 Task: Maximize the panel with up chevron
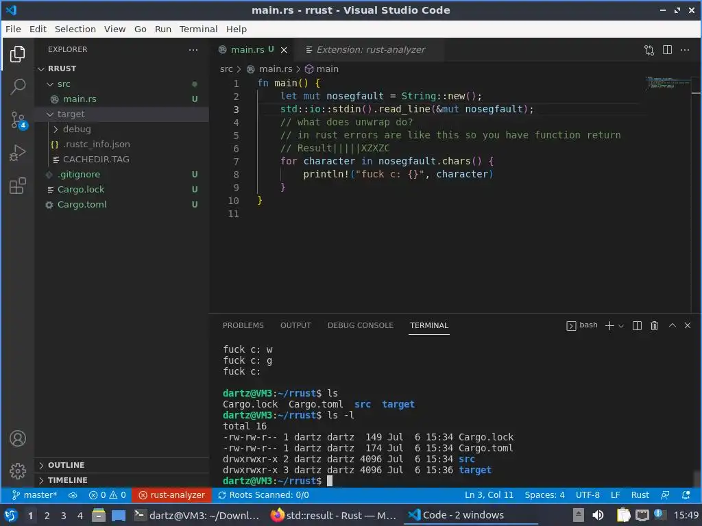coord(672,325)
